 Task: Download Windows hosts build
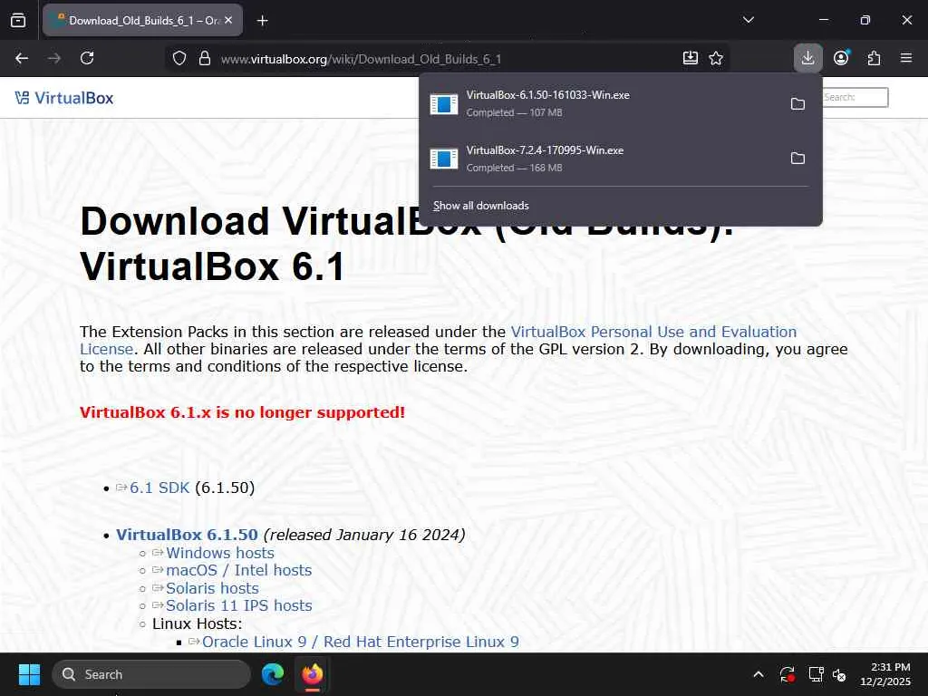[x=219, y=553]
